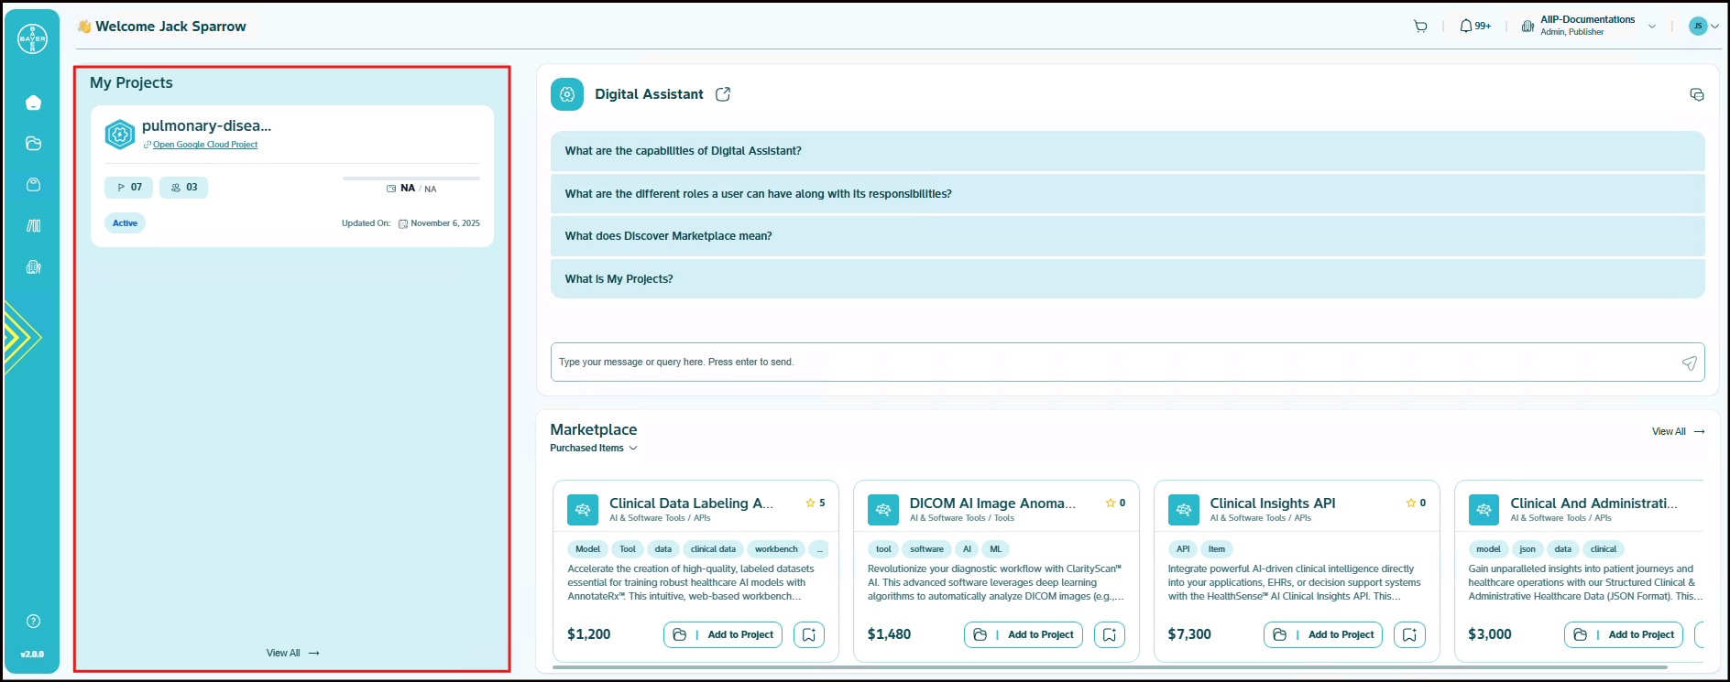
Task: Open Google Cloud Project link
Action: click(204, 145)
